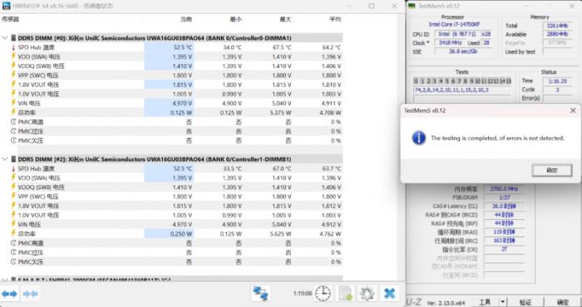
Task: Click the lightning icon on DIMM #0 VDD (SWA) row
Action: tap(13, 56)
